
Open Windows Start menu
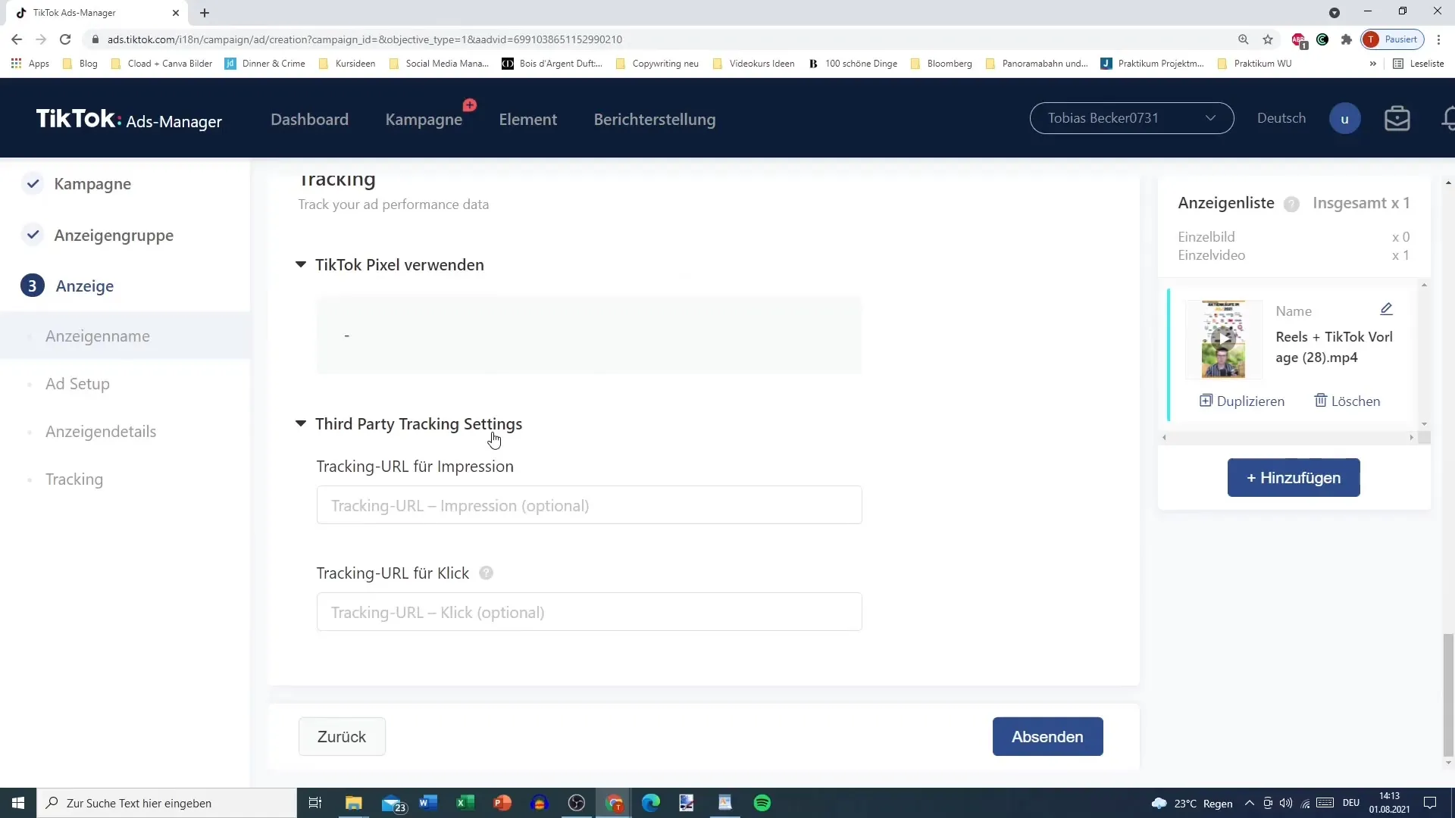(x=18, y=803)
